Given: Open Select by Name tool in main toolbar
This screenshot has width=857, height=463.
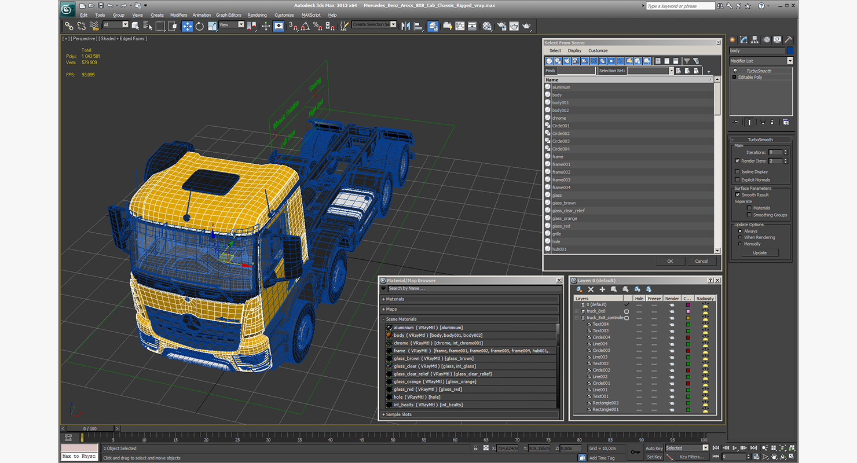Looking at the screenshot, I should [x=148, y=26].
